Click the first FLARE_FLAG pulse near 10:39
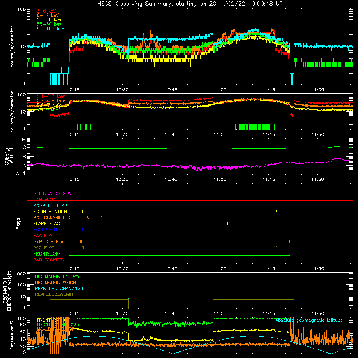 coord(153,223)
